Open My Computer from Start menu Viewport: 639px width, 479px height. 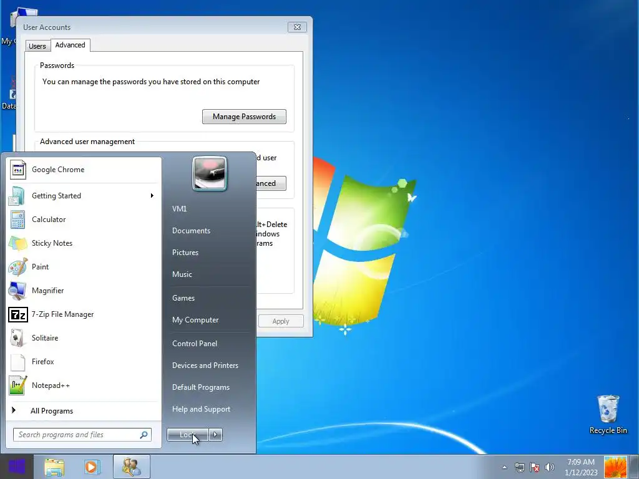195,320
